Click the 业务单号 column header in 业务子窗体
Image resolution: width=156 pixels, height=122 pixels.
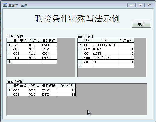[x=20, y=40]
